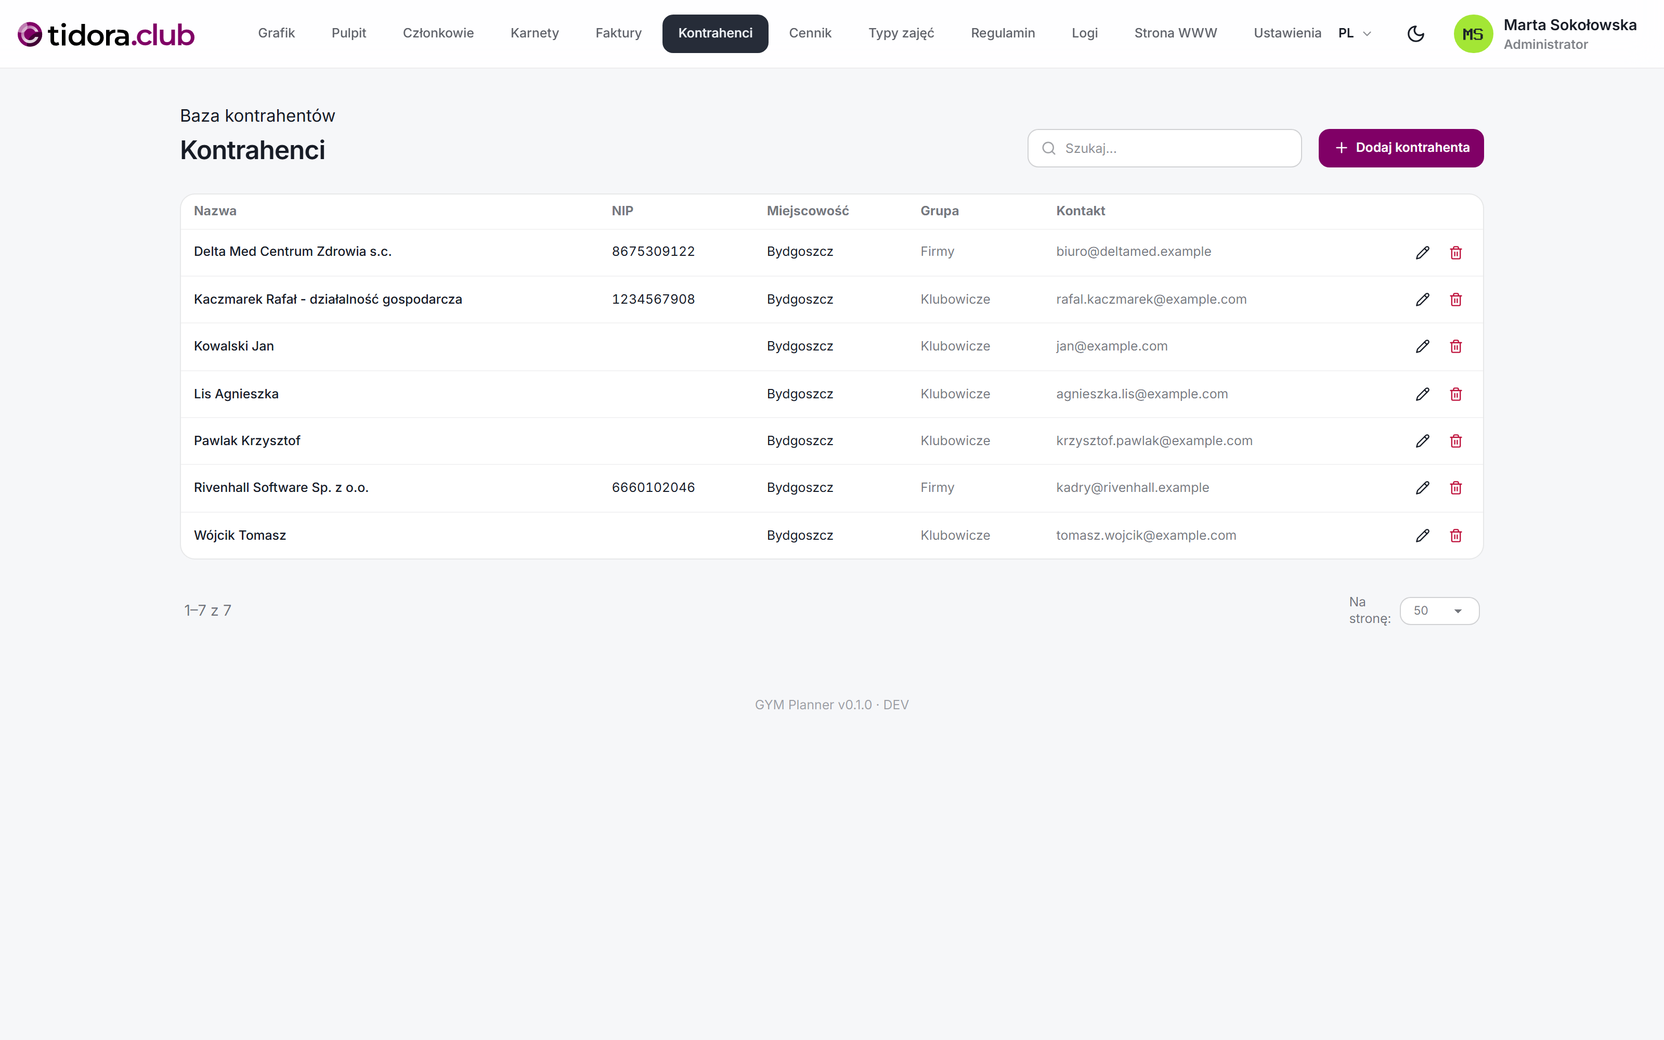Click the Miejscowość column header
The width and height of the screenshot is (1664, 1040).
[x=808, y=211]
